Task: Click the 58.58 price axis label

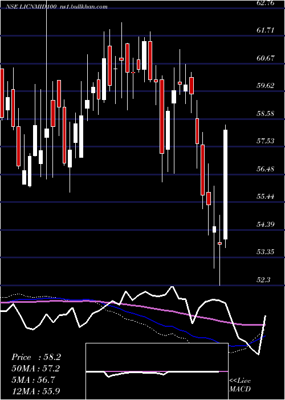Action: point(266,113)
